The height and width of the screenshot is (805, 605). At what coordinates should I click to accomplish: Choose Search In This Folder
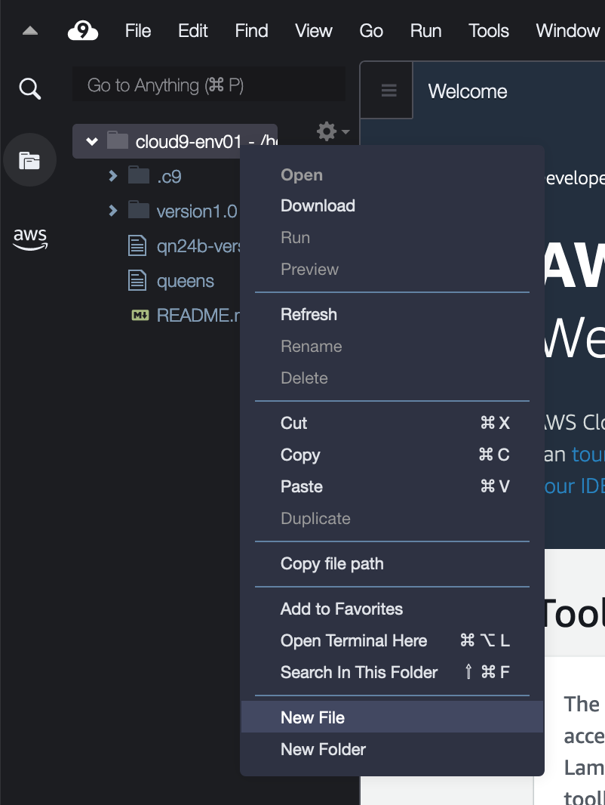(392, 673)
